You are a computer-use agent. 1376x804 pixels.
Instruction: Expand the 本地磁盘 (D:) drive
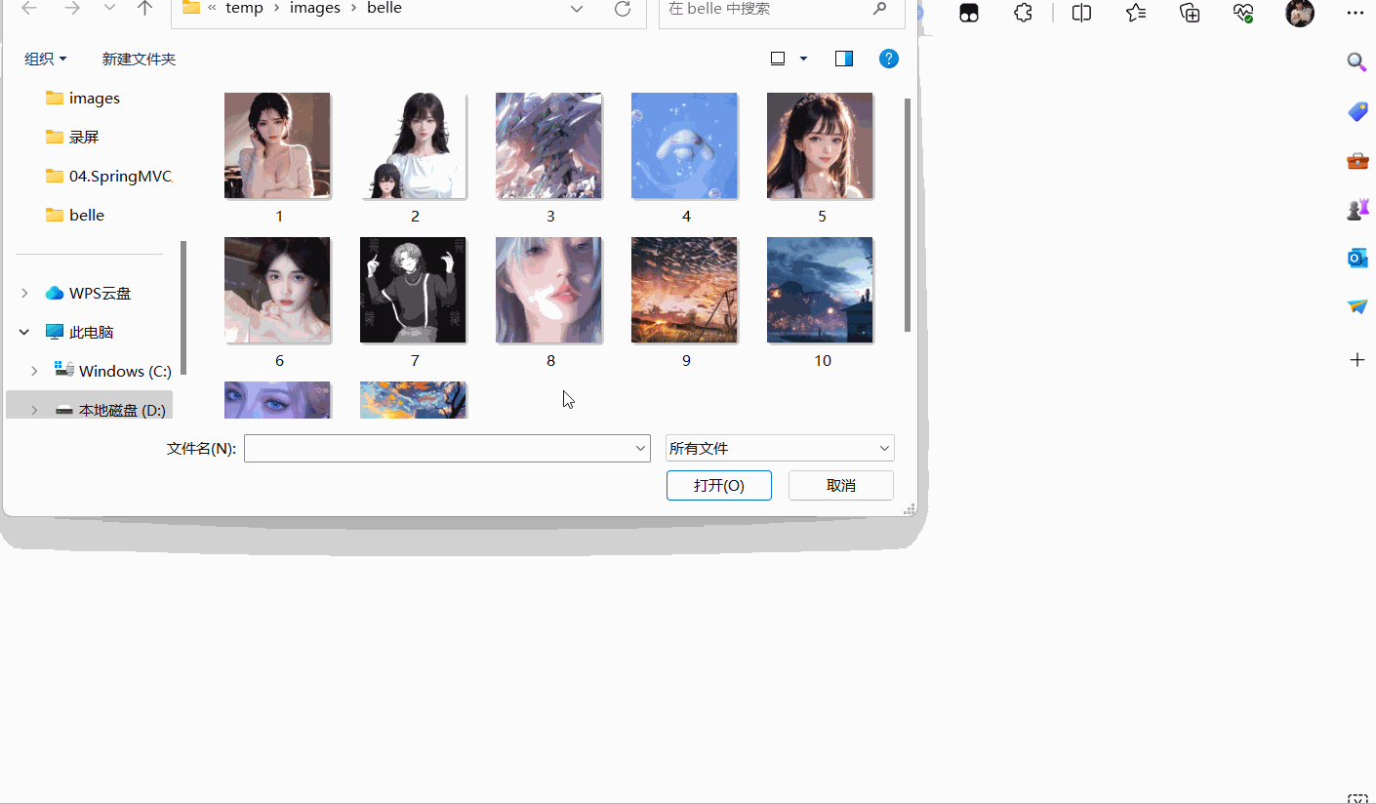click(34, 410)
